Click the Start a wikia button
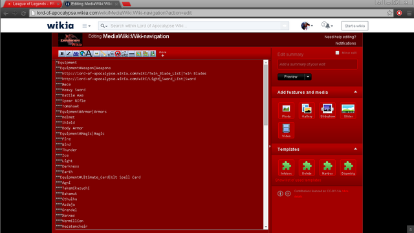414x233 pixels. click(x=354, y=26)
